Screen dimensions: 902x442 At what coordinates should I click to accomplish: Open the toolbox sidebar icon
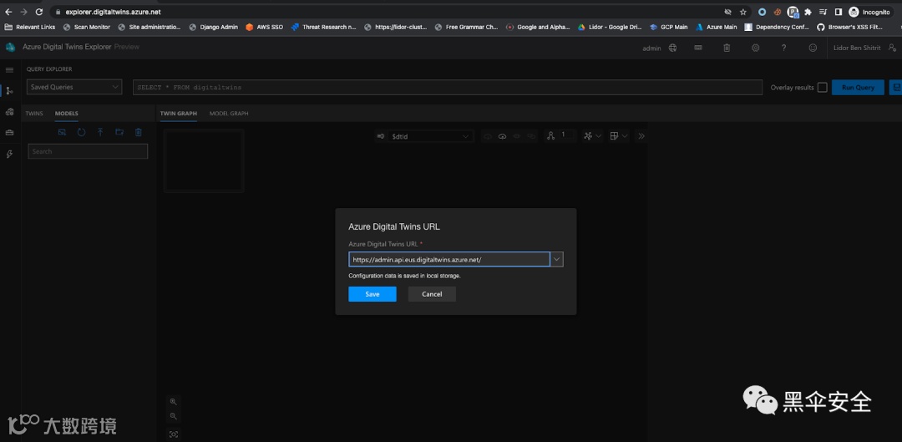click(9, 132)
